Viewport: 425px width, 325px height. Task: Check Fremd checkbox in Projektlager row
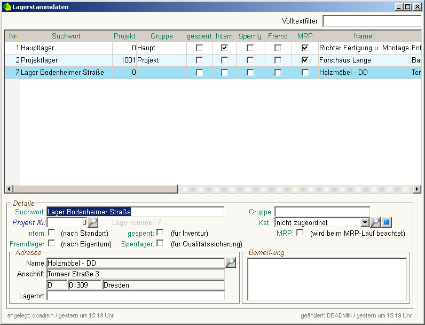tap(278, 60)
